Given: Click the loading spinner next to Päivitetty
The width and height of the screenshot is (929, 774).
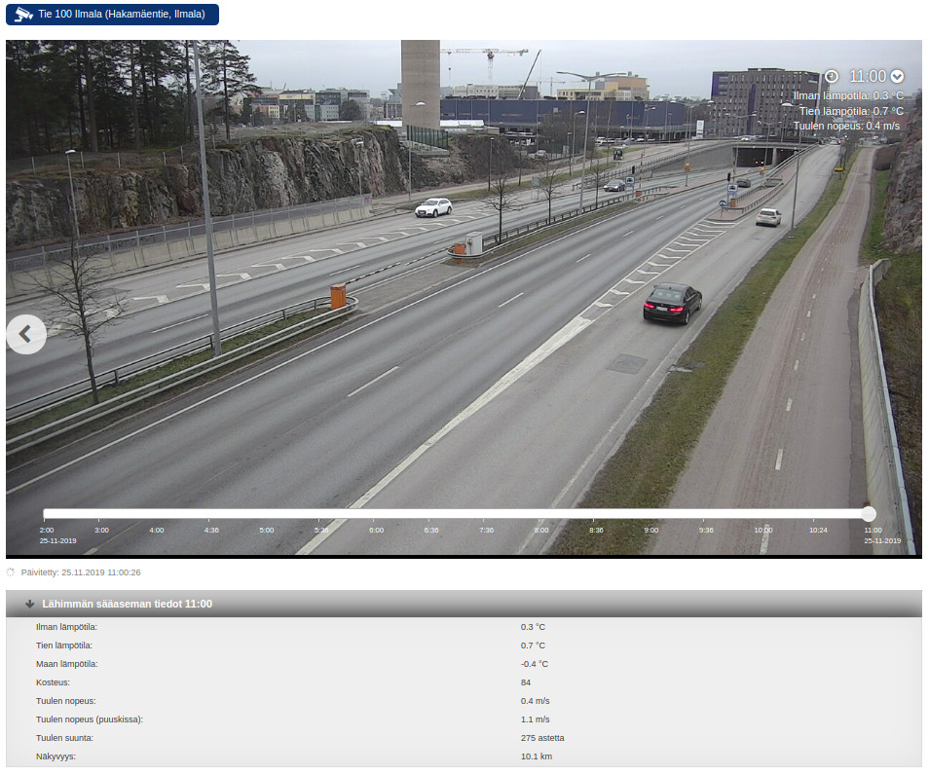Looking at the screenshot, I should (x=11, y=572).
